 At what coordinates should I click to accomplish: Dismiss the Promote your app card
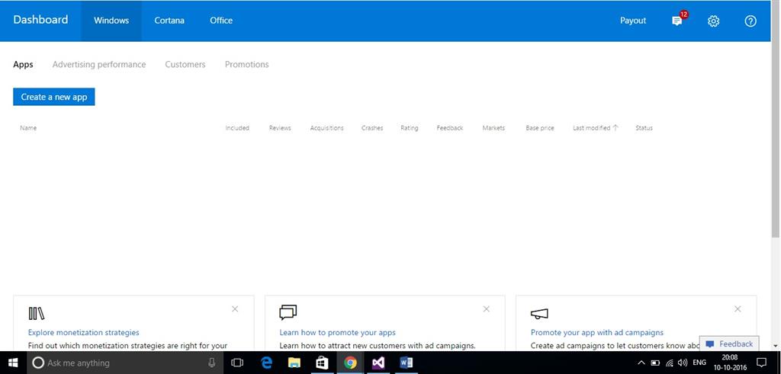click(738, 308)
